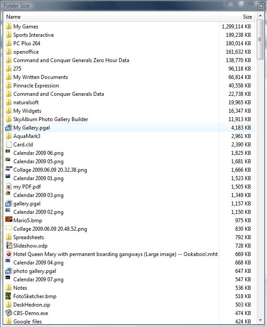Viewport: 267px width, 327px height.
Task: Click the gallery.pgal file icon
Action: 9,203
